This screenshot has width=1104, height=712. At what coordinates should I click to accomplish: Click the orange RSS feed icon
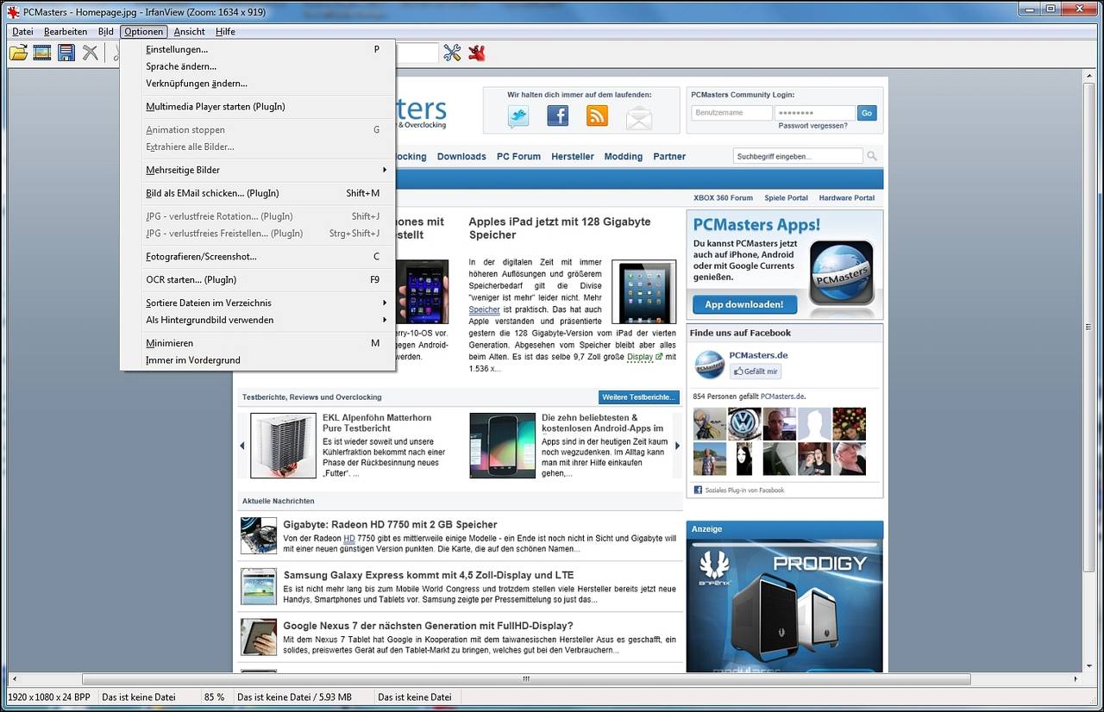[x=597, y=116]
